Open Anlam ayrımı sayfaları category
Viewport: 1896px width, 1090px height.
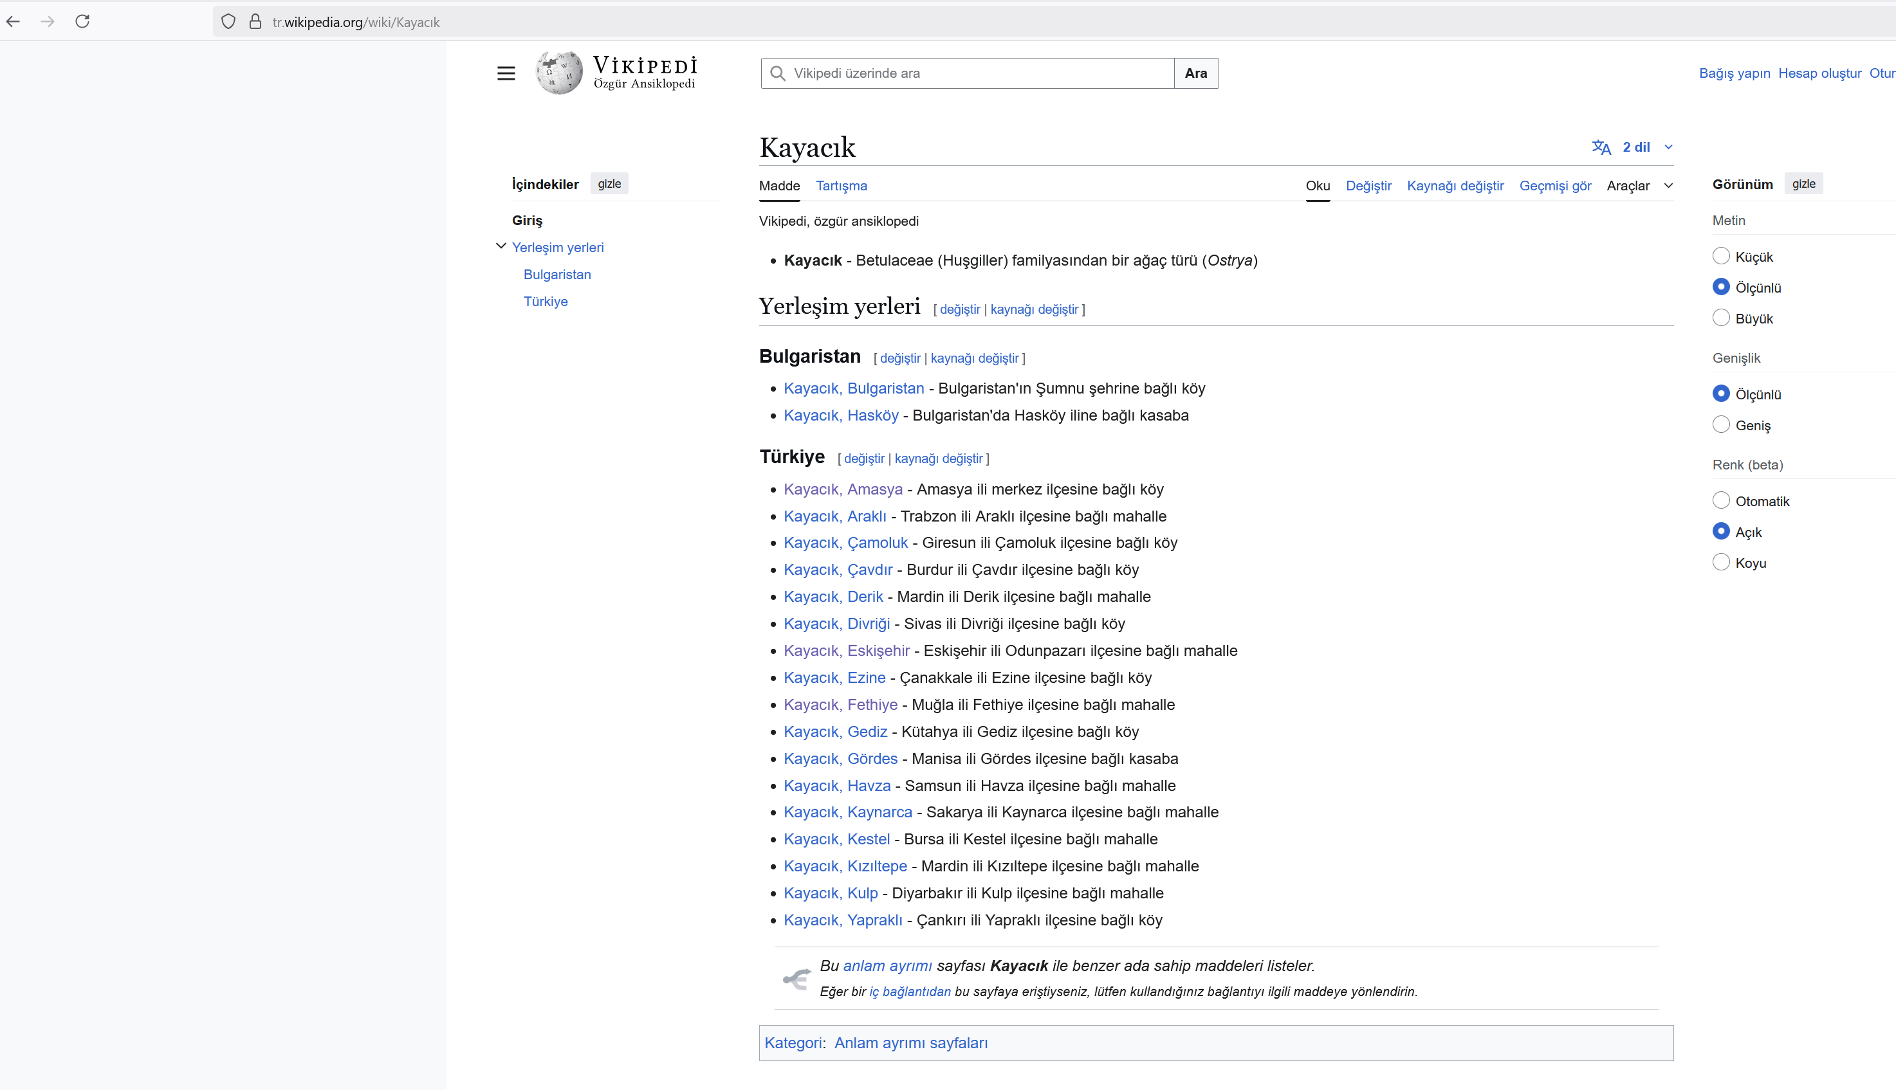coord(910,1043)
